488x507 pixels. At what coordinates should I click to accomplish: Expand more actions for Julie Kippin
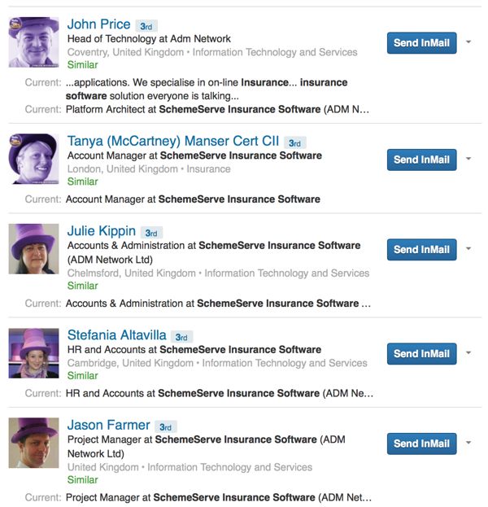[x=468, y=249]
